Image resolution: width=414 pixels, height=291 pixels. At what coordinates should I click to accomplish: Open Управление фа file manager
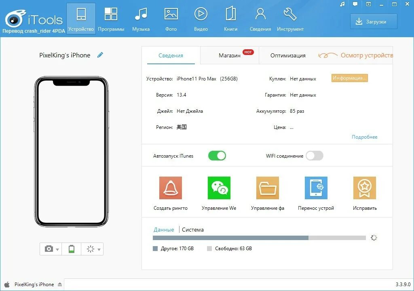268,194
